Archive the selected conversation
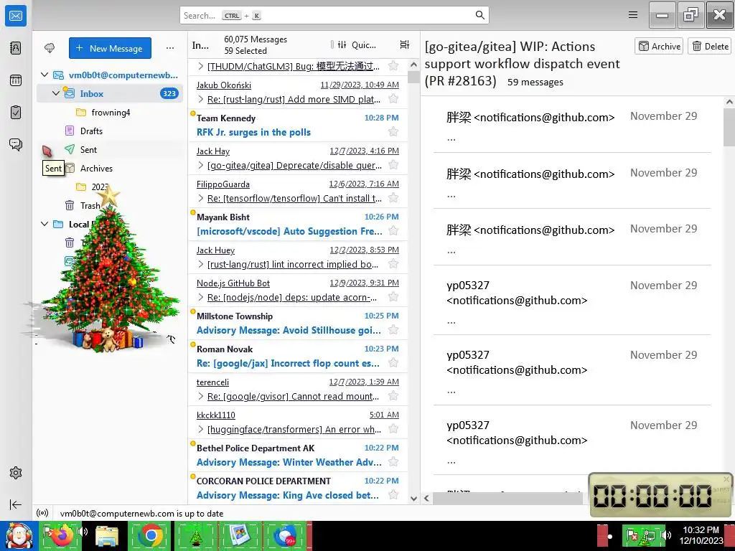735x551 pixels. 659,46
